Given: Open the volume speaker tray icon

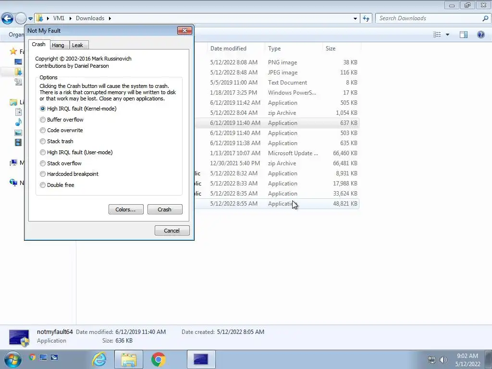Looking at the screenshot, I should pos(443,360).
